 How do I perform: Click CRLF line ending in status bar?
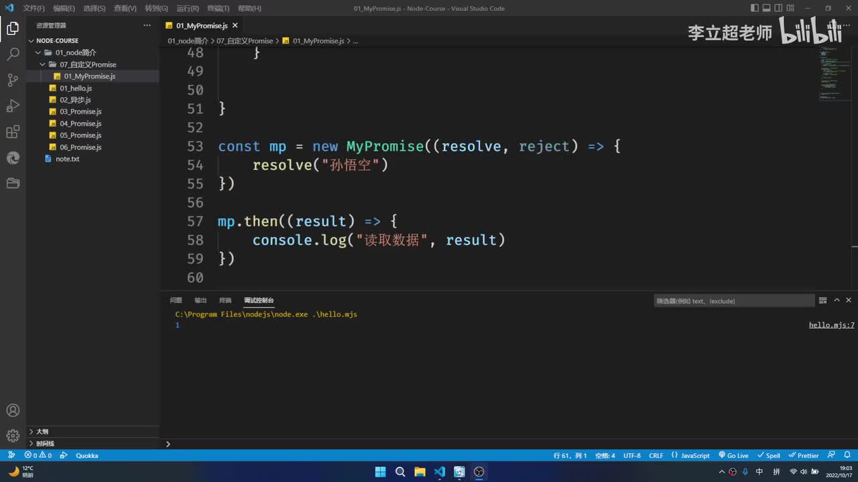click(656, 455)
